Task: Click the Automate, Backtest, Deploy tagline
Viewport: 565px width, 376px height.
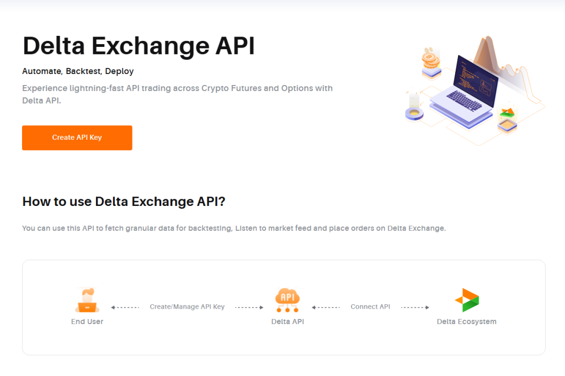Action: coord(78,71)
